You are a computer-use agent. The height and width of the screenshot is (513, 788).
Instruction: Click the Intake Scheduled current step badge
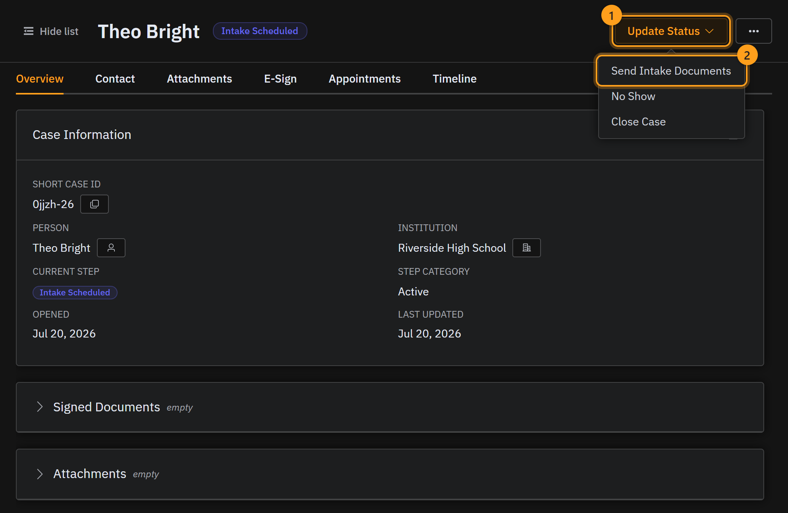75,293
